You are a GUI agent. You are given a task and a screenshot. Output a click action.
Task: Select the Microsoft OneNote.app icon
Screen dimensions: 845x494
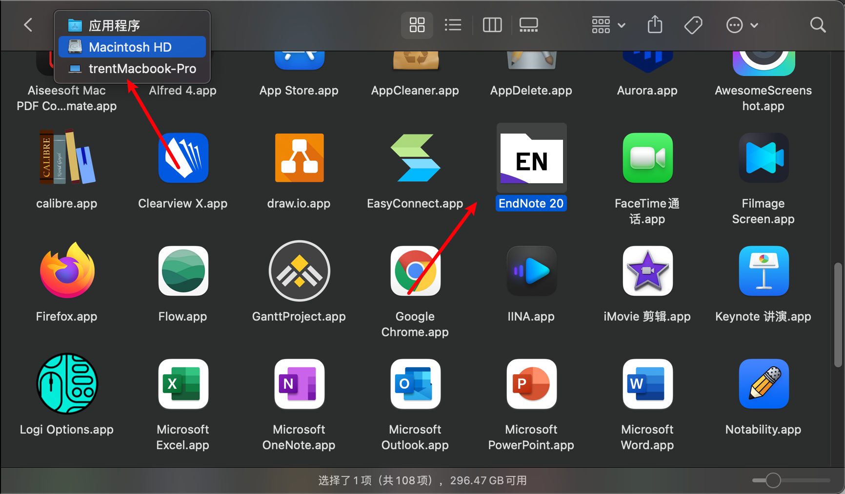point(299,383)
